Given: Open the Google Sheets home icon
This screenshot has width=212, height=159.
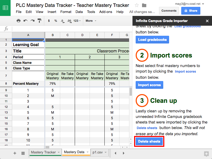Looking at the screenshot, I should 5,8.
